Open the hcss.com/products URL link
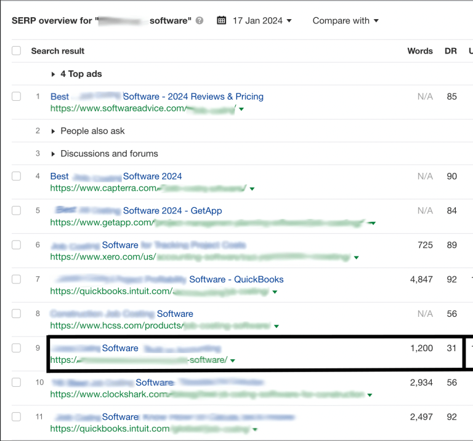Viewport: 473px width, 441px height. coord(161,325)
